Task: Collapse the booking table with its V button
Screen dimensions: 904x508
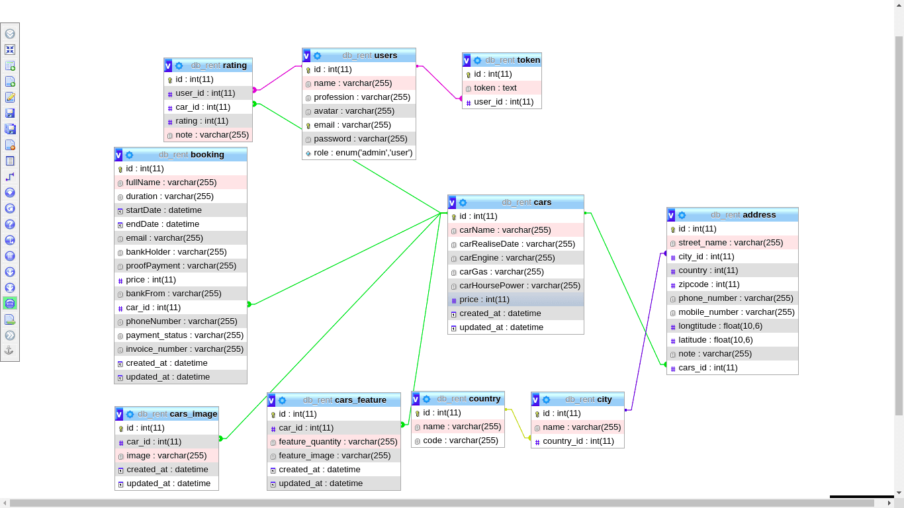Action: 118,155
